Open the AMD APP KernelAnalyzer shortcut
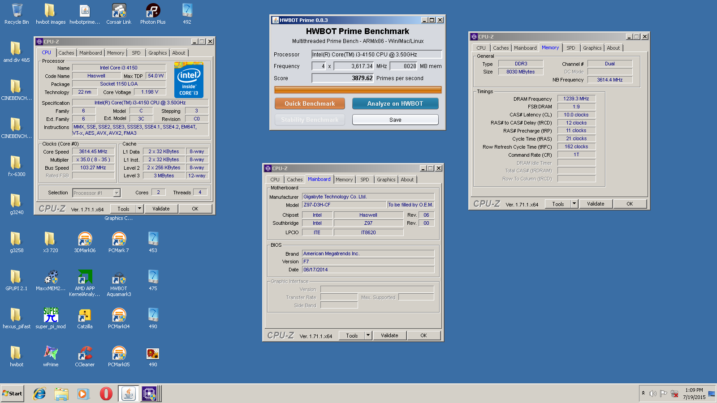Viewport: 717px width, 403px height. [x=85, y=283]
